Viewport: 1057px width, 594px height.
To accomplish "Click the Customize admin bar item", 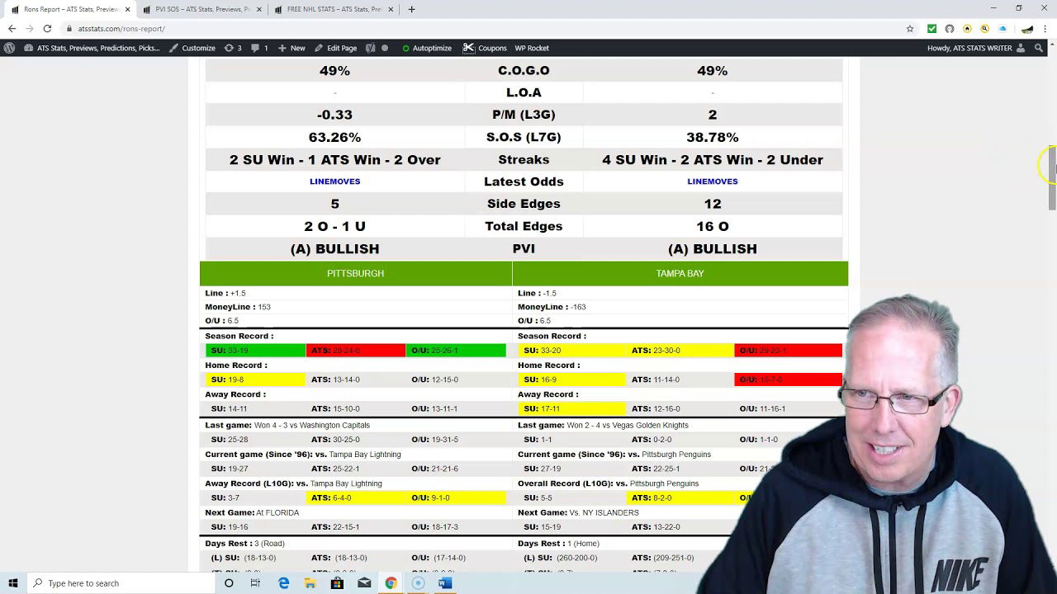I will click(x=192, y=48).
